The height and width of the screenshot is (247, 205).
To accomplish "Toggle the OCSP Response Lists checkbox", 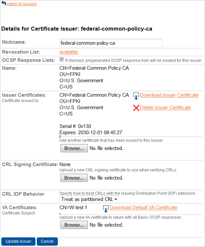I will [61, 60].
